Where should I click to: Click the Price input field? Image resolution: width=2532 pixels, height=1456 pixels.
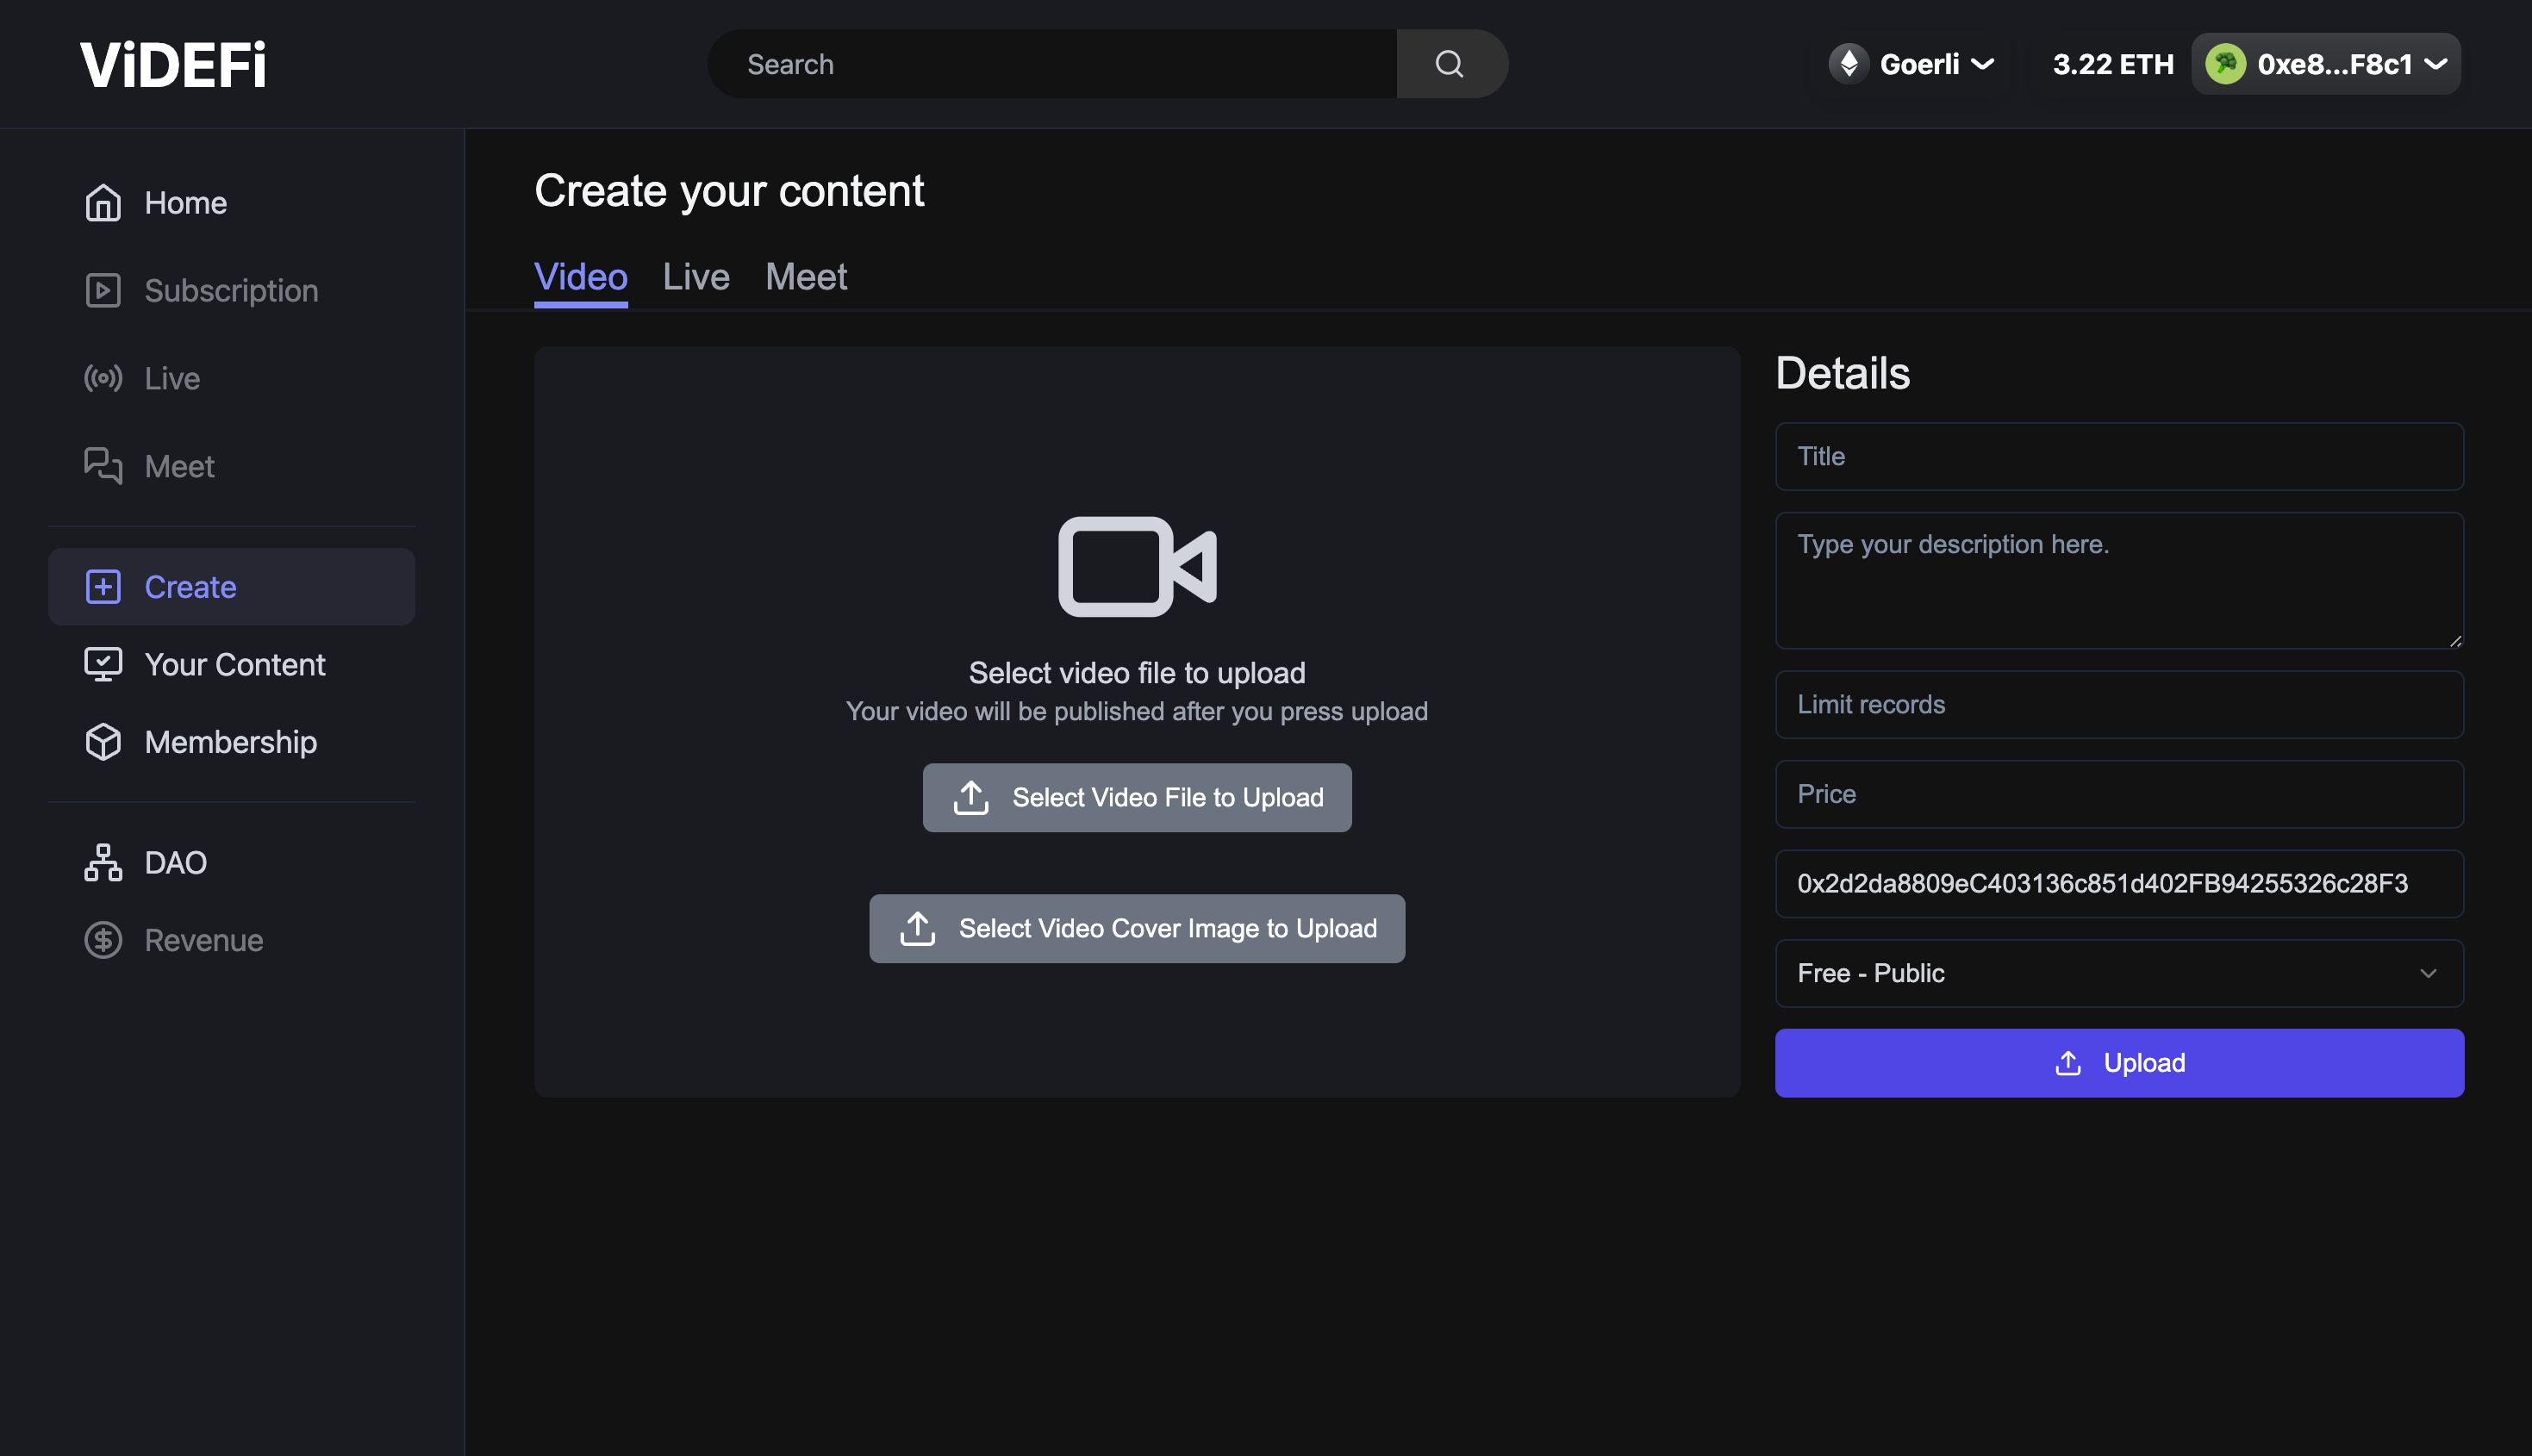2120,794
